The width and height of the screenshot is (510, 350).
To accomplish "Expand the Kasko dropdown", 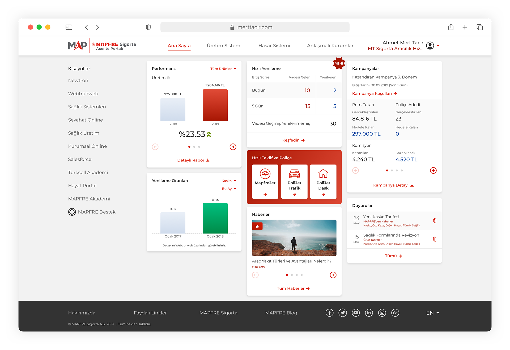I will [229, 181].
